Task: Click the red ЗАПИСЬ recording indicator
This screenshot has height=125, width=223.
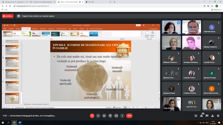Action: pyautogui.click(x=8, y=16)
